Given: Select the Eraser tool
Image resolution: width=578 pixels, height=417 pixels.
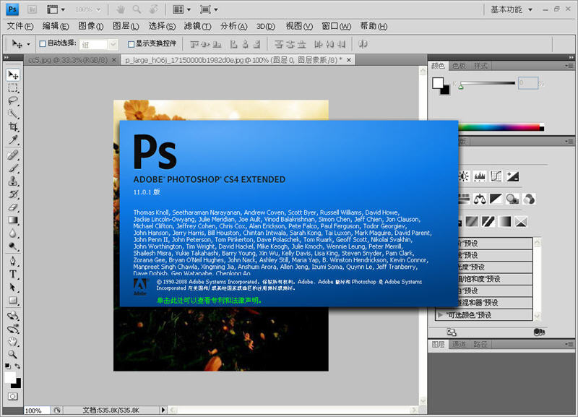Looking at the screenshot, I should (x=13, y=207).
